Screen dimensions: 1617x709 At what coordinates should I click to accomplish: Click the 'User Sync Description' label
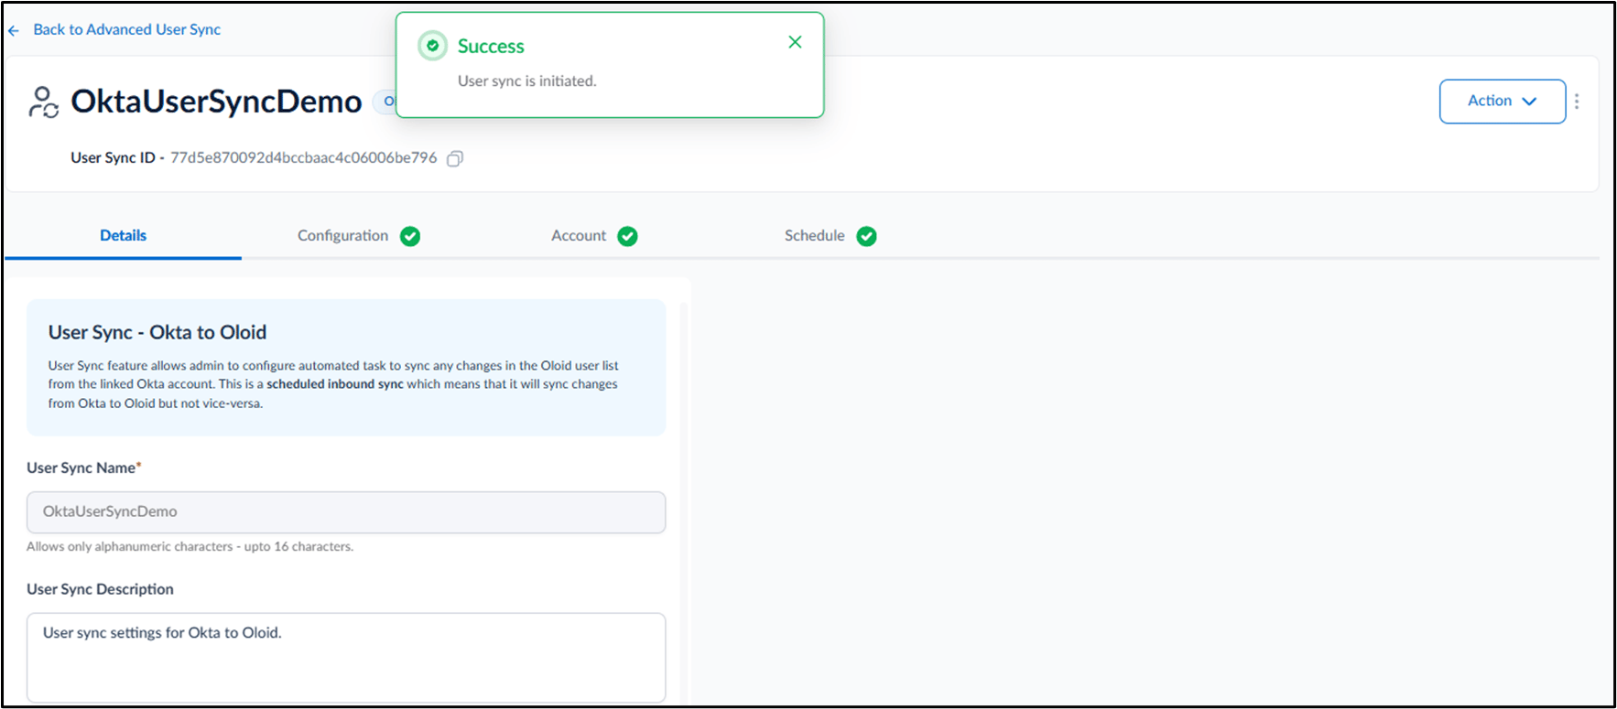coord(100,589)
